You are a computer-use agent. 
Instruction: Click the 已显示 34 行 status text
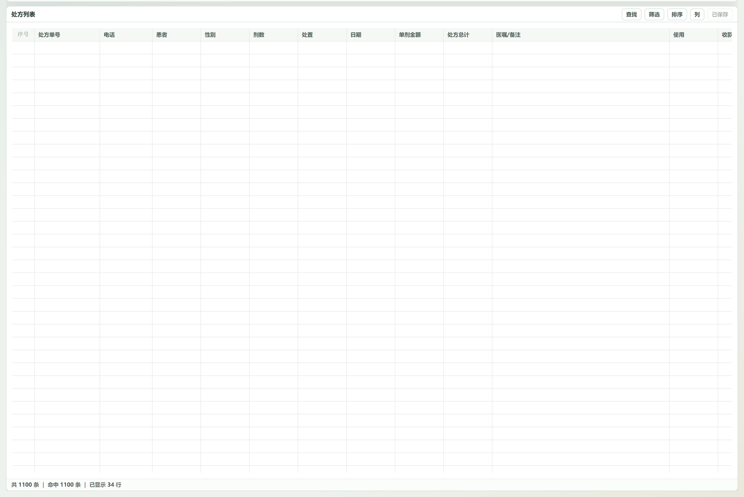[105, 485]
